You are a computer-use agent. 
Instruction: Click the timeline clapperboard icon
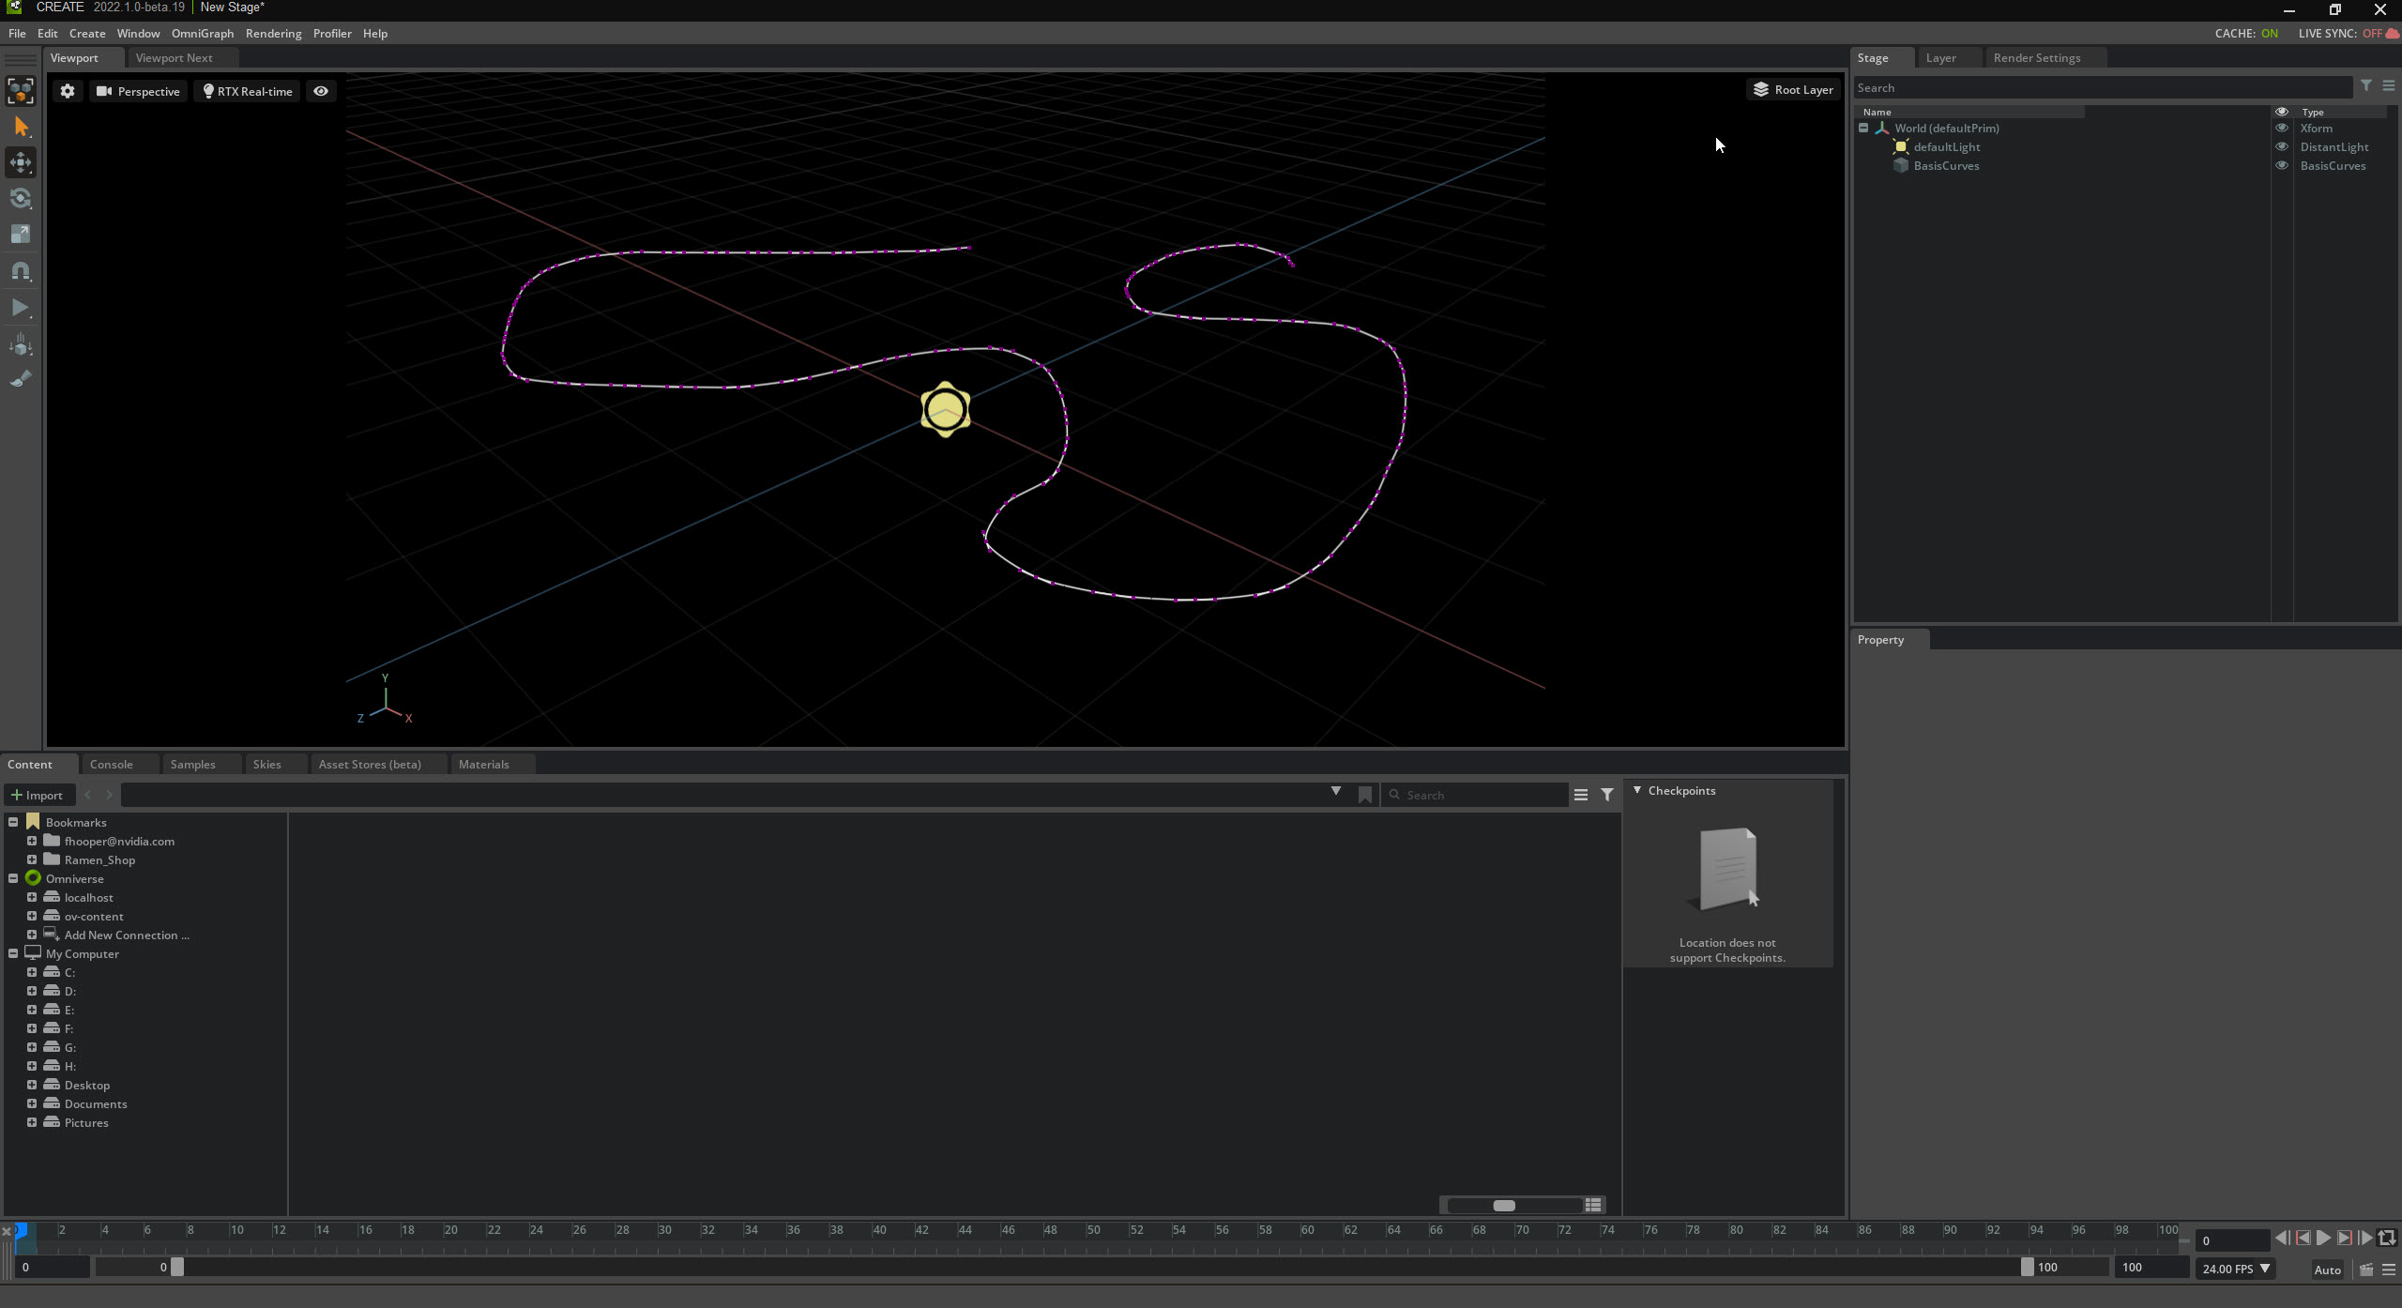(x=2366, y=1270)
